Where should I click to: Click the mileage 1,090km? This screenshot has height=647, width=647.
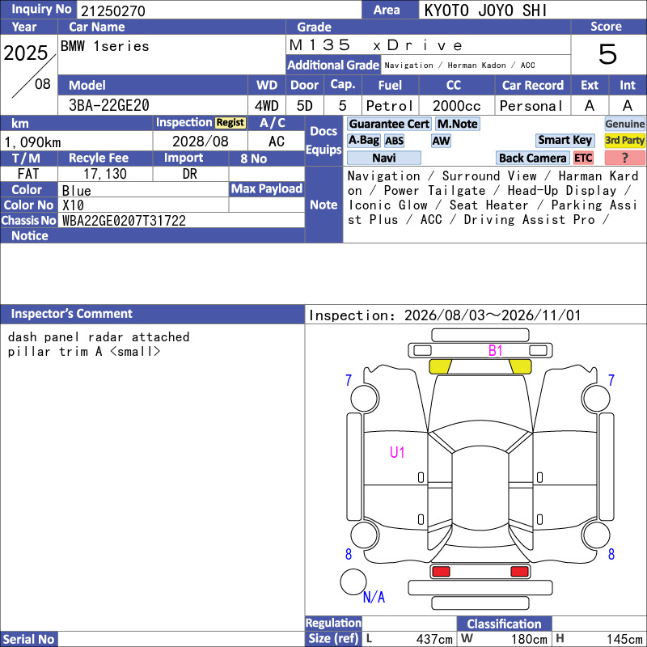pyautogui.click(x=33, y=142)
